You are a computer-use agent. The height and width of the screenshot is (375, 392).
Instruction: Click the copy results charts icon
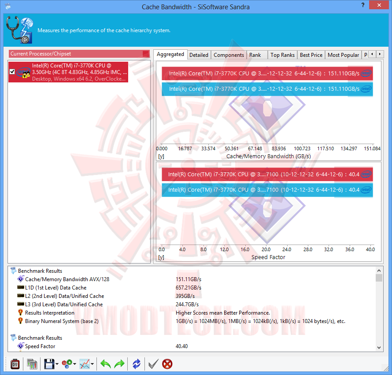32,364
